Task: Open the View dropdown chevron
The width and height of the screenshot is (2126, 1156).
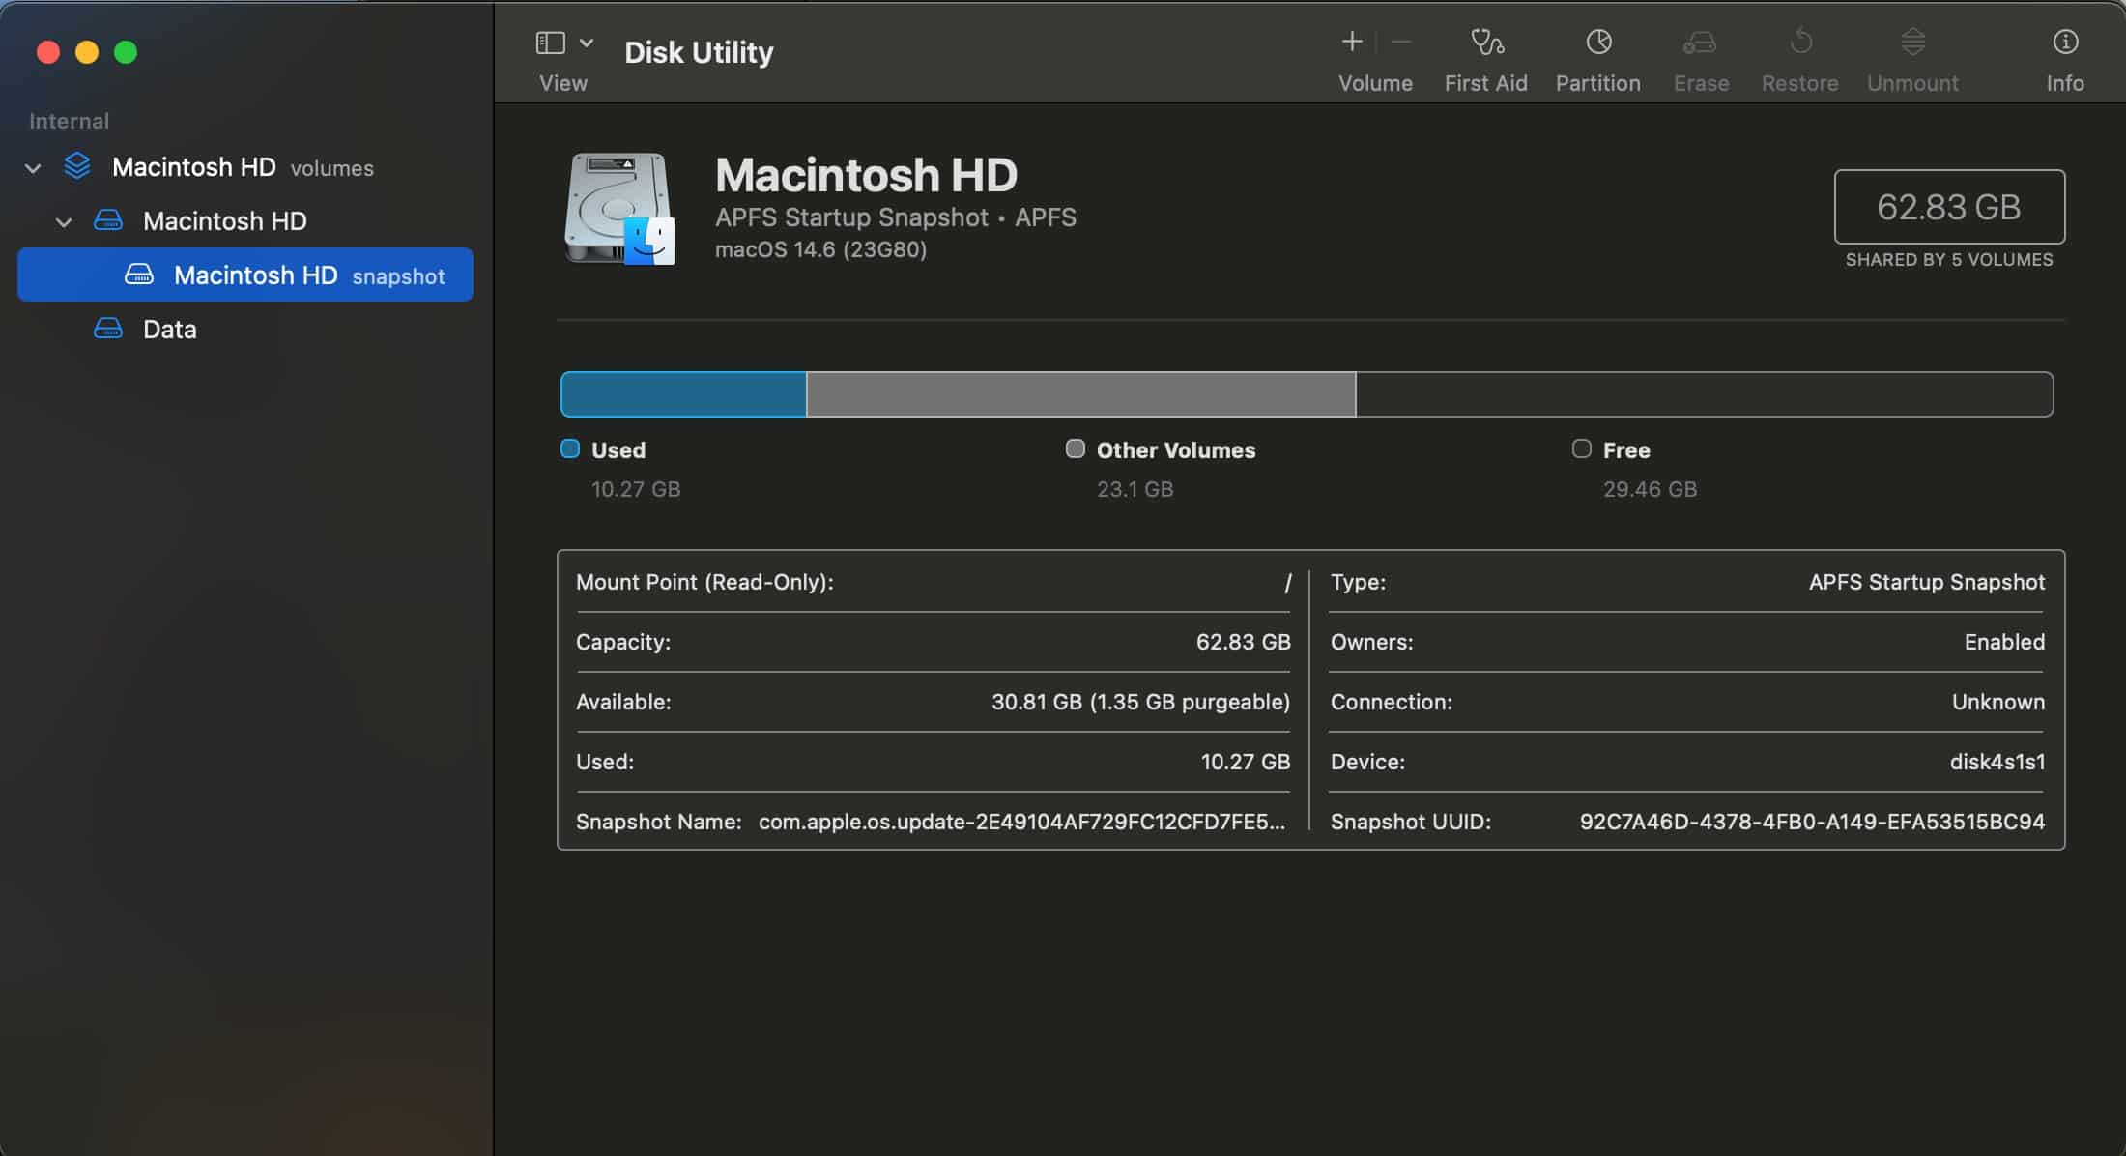Action: (587, 43)
